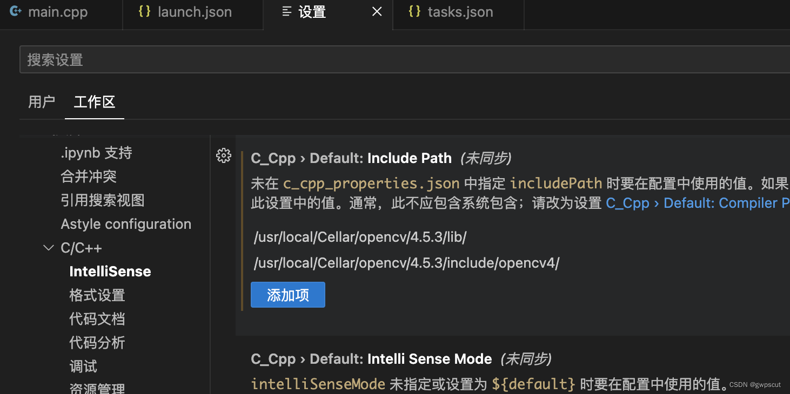790x394 pixels.
Task: Select 调试 in the settings sidebar
Action: click(x=83, y=366)
